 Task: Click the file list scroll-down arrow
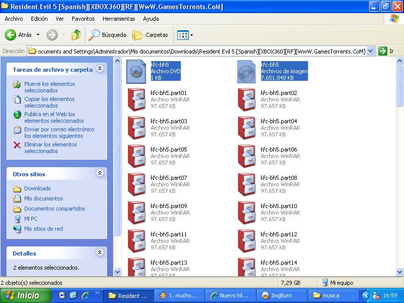click(x=399, y=272)
